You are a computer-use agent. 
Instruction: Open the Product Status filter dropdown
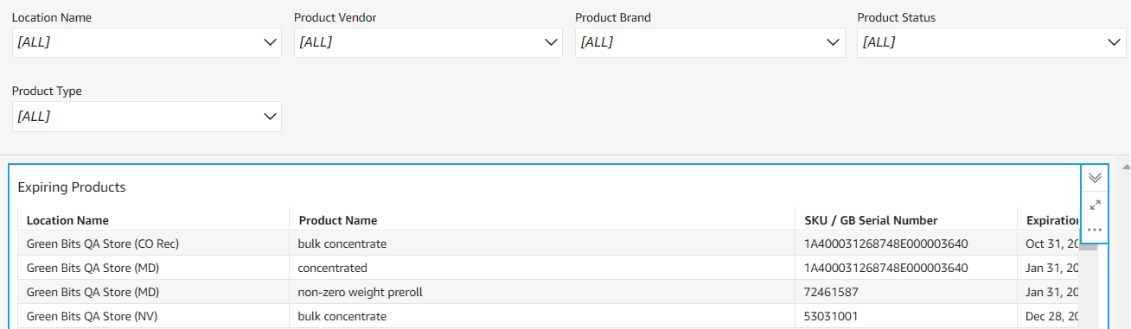coord(991,42)
